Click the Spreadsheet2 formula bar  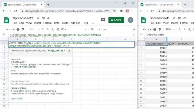click(71, 35)
